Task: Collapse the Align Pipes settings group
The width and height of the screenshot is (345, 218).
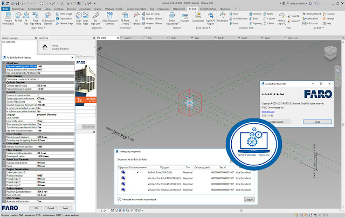Action: click(x=4, y=63)
